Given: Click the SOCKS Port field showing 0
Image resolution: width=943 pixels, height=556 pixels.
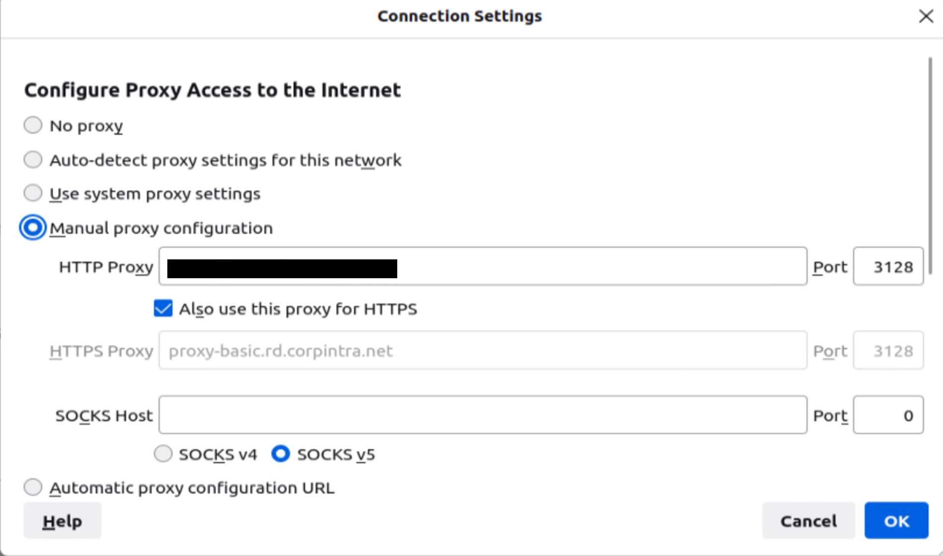Looking at the screenshot, I should (x=888, y=415).
